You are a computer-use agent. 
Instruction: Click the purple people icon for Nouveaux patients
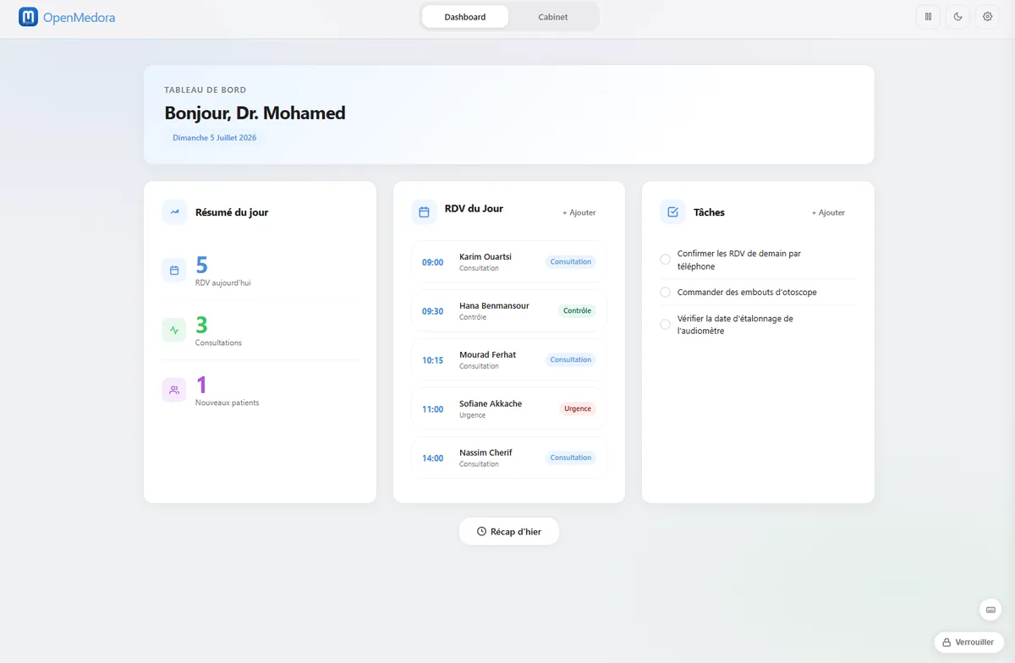[174, 391]
